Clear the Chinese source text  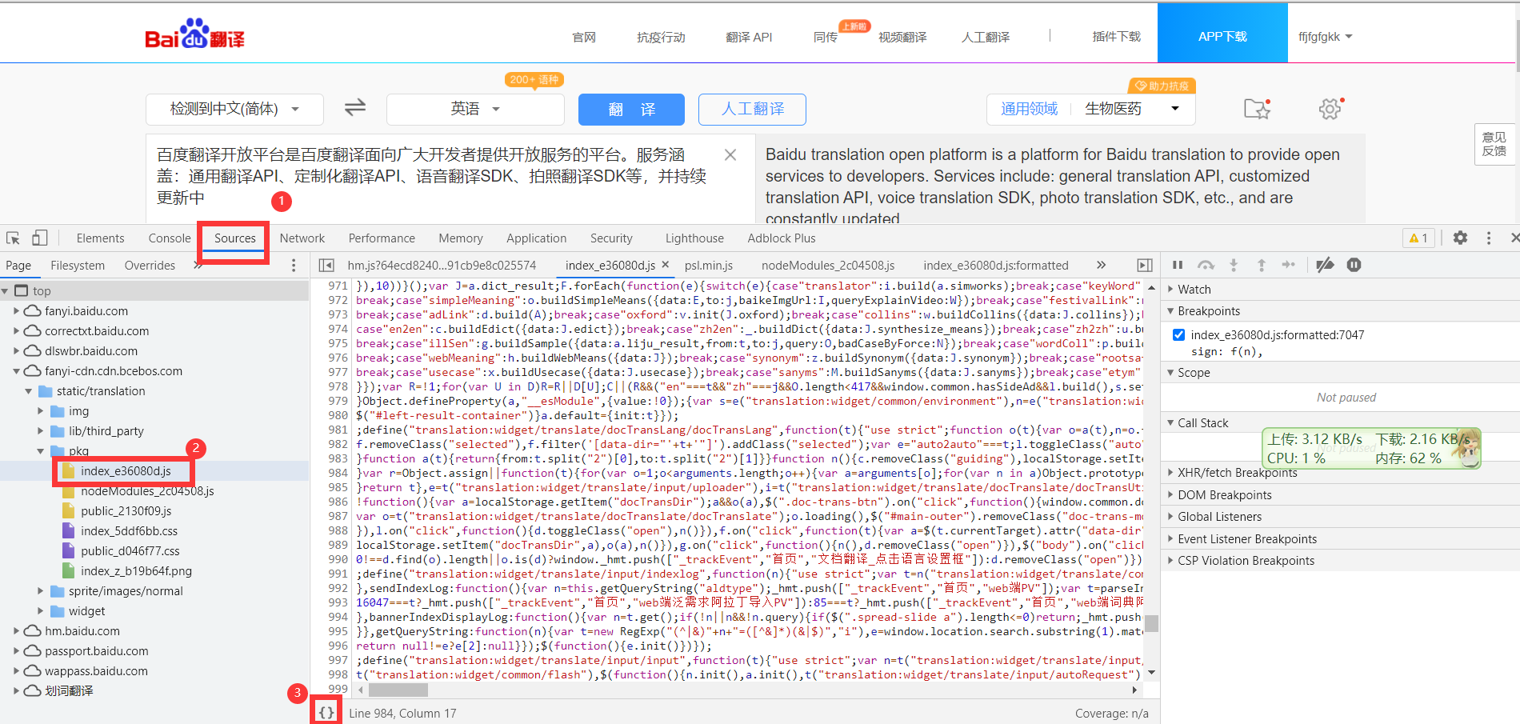730,154
